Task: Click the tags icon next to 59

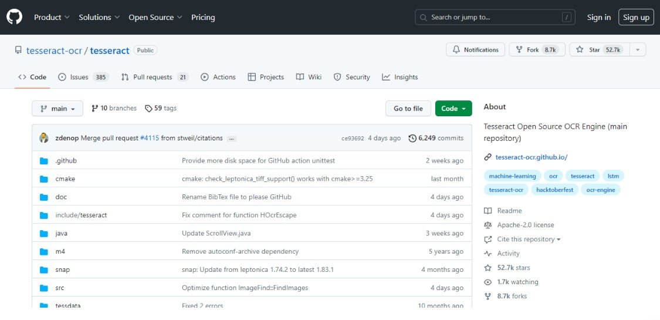Action: point(148,108)
